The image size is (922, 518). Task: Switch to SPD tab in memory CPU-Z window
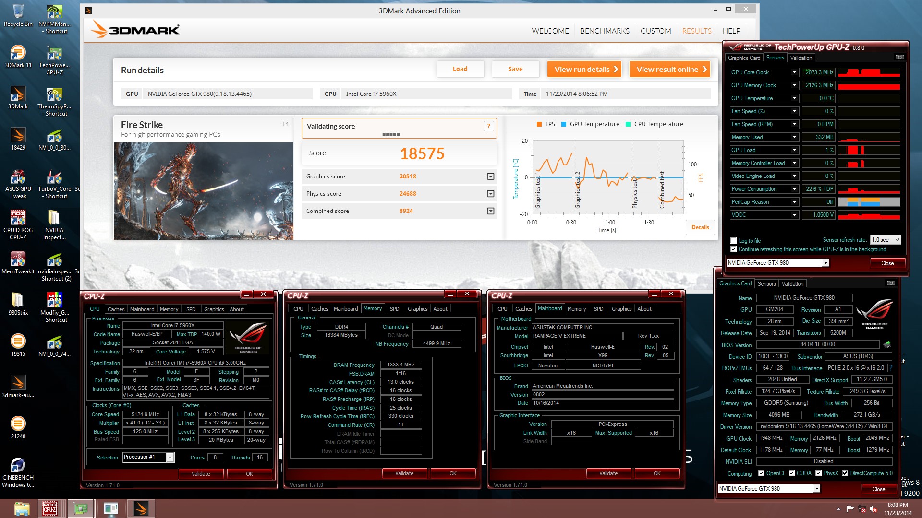(x=394, y=309)
